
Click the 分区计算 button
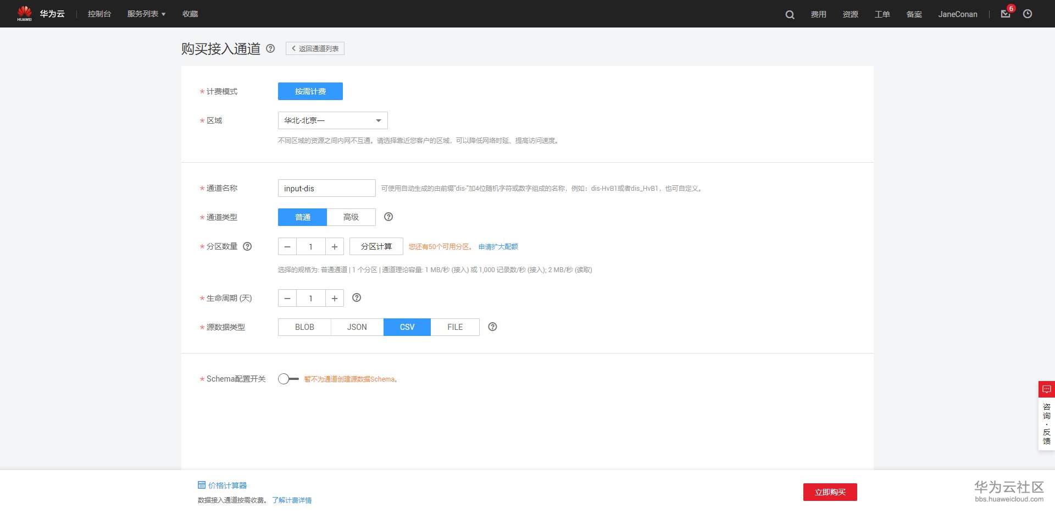[x=376, y=246]
